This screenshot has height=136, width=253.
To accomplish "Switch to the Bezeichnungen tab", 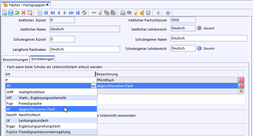I will tap(15, 59).
